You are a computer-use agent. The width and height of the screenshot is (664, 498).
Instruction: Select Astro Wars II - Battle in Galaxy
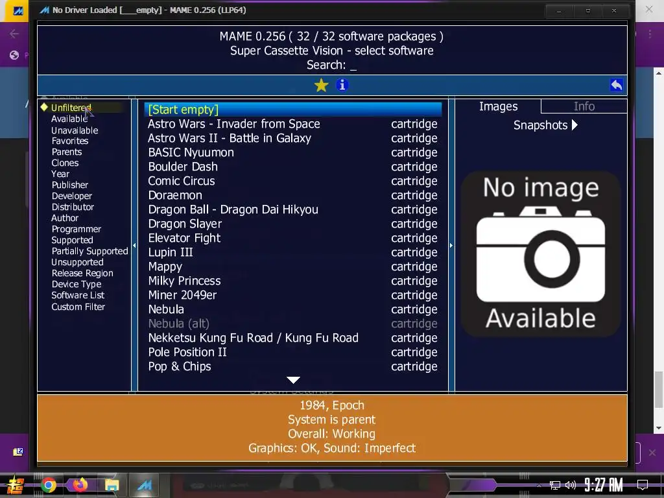click(293, 138)
